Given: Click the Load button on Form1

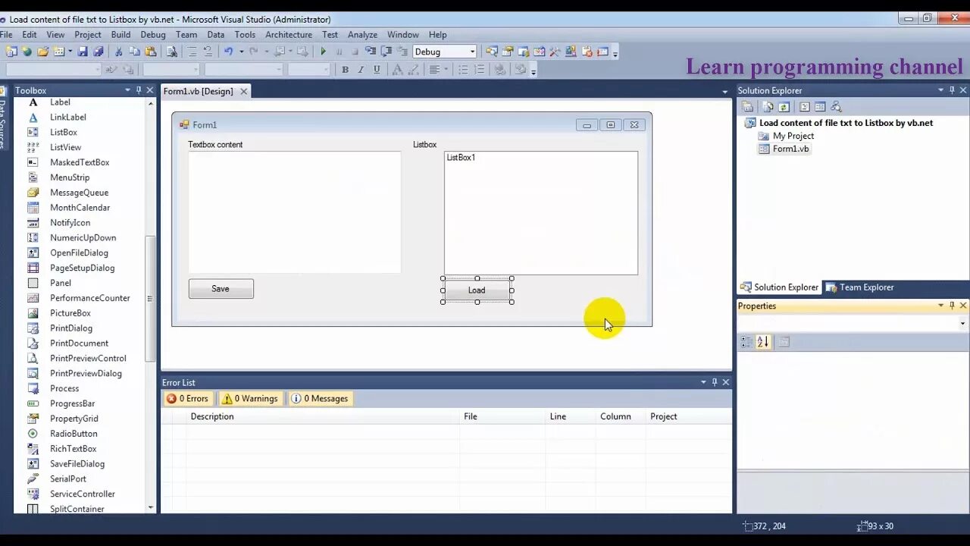Looking at the screenshot, I should tap(477, 290).
